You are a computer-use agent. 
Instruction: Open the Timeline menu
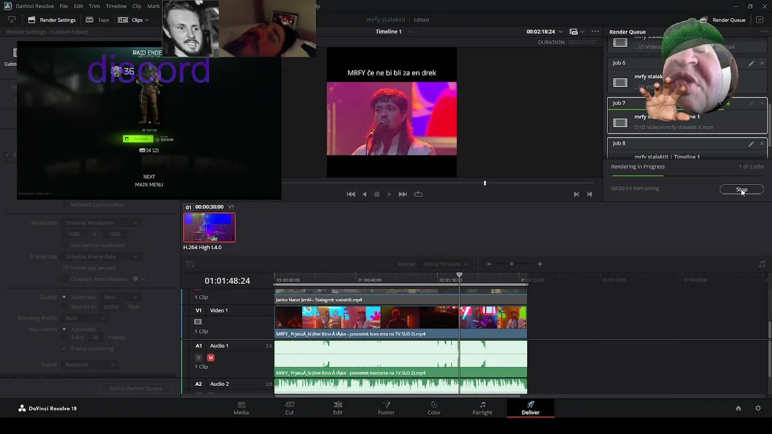coord(116,6)
